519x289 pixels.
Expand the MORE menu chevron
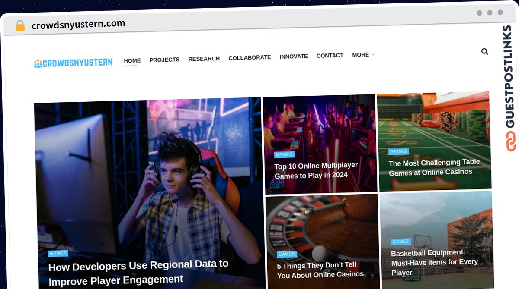click(373, 55)
